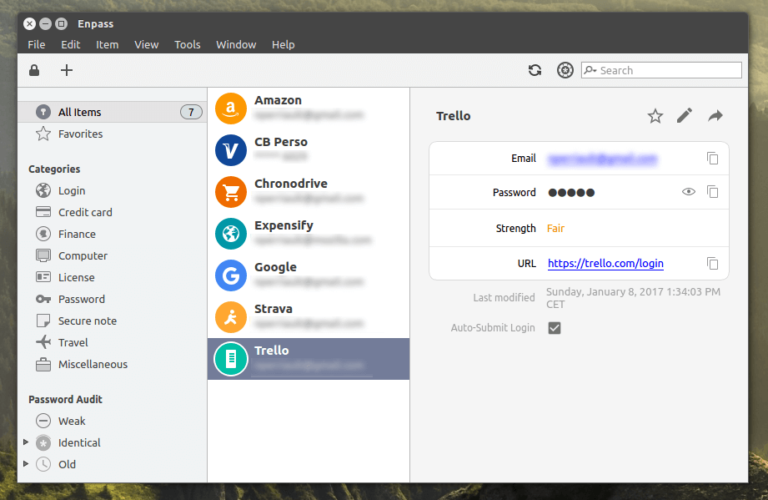Viewport: 768px width, 500px height.
Task: Select All Items in sidebar
Action: pyautogui.click(x=113, y=112)
